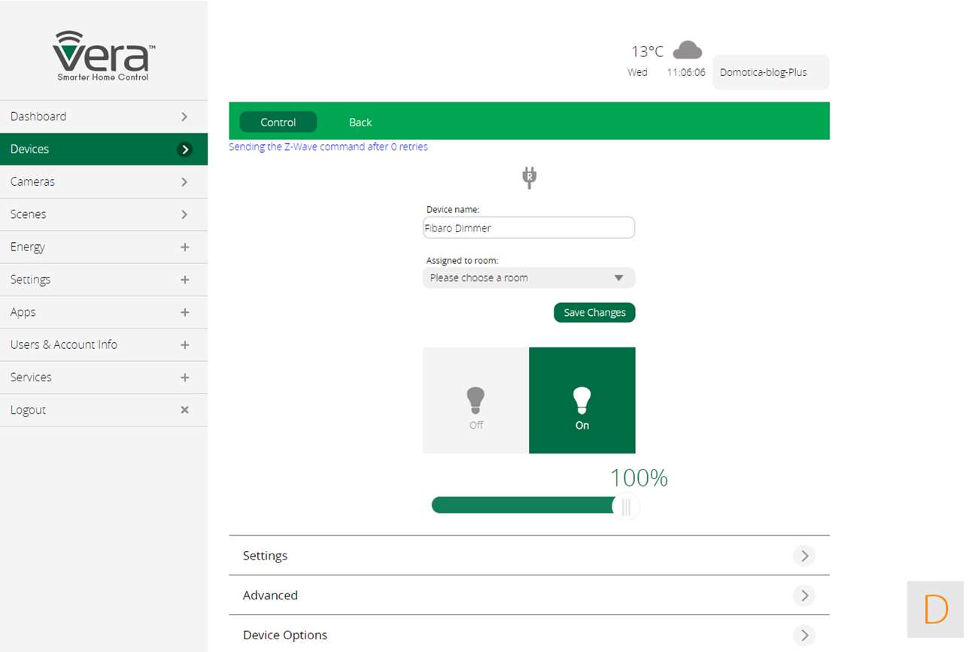Click the Back button
The image size is (978, 652).
360,123
